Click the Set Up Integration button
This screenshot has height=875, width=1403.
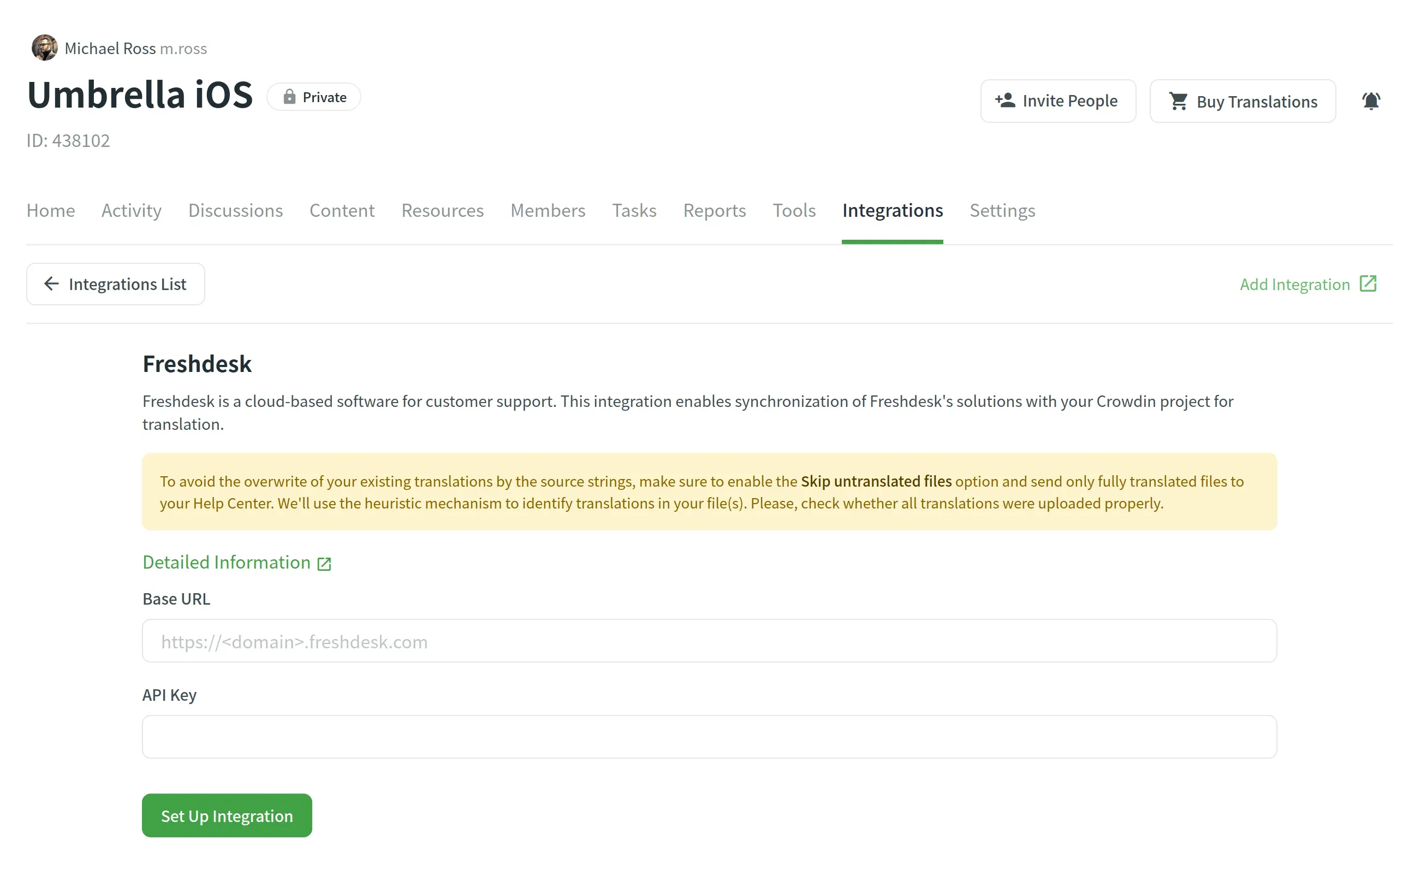click(x=227, y=815)
